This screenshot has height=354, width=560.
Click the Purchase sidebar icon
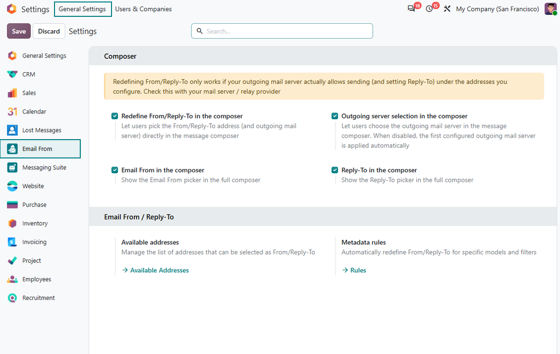pyautogui.click(x=12, y=204)
